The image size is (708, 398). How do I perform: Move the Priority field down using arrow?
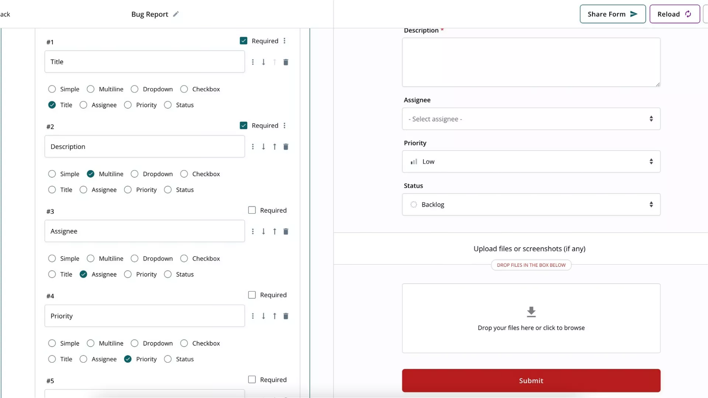point(263,316)
